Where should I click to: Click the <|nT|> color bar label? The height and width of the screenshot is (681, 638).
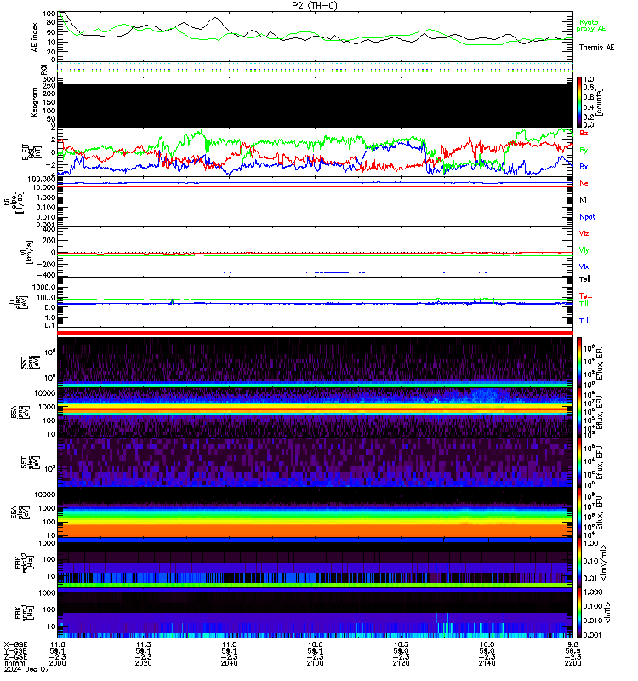(x=607, y=613)
